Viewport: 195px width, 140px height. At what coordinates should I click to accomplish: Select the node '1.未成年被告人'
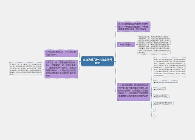(126, 45)
